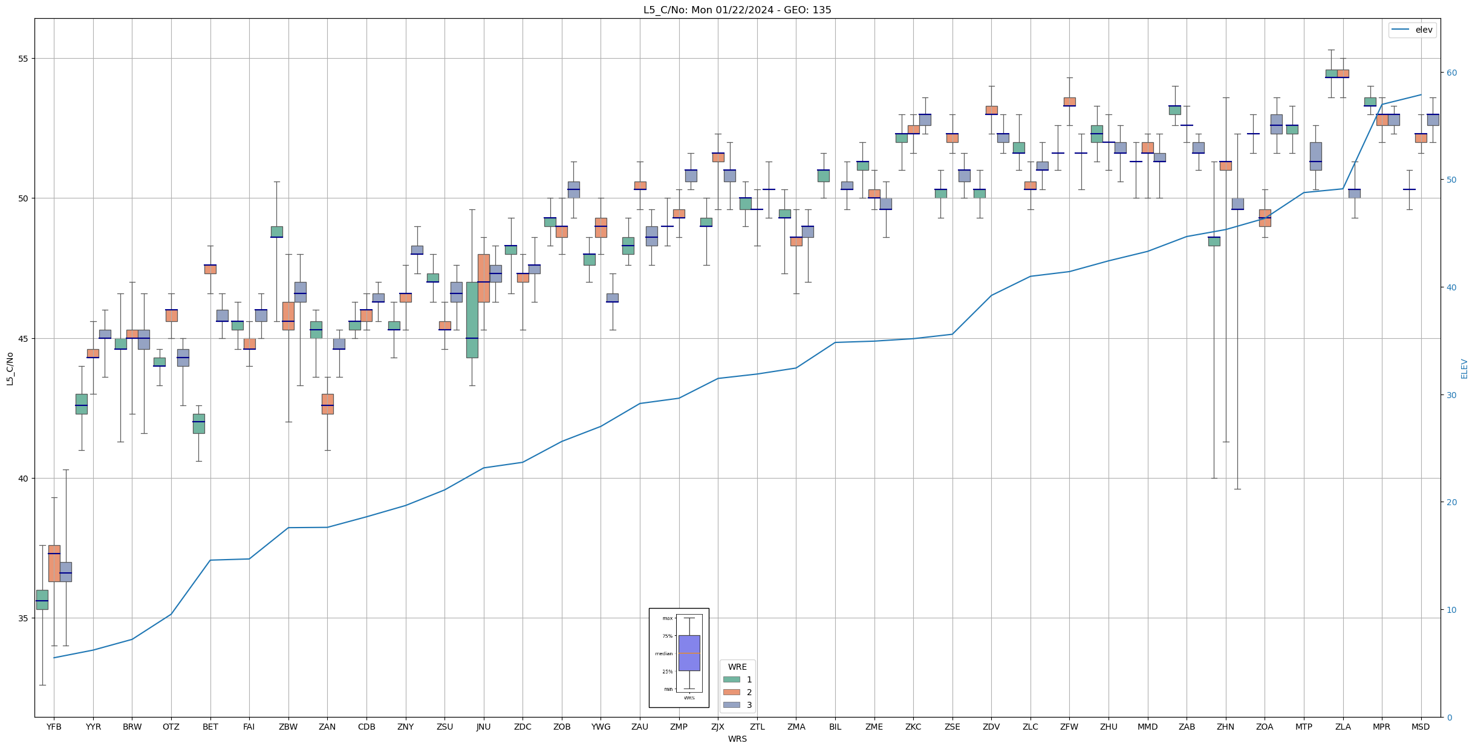
Task: Click the WRE legend title
Action: [x=737, y=667]
